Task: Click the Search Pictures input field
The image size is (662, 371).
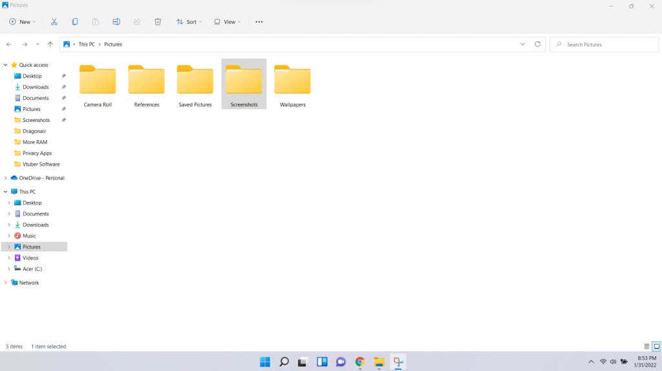Action: point(608,45)
